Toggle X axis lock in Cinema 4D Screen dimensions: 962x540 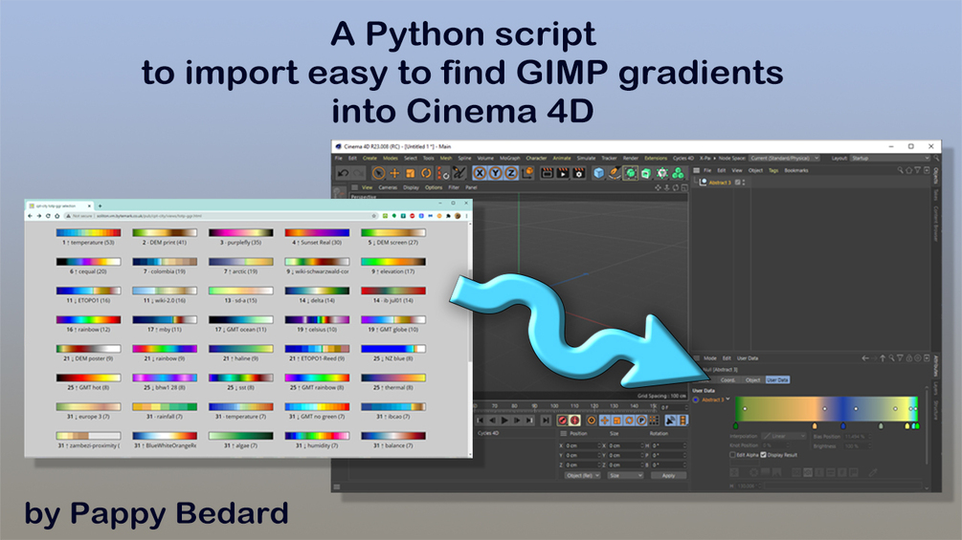[x=480, y=173]
